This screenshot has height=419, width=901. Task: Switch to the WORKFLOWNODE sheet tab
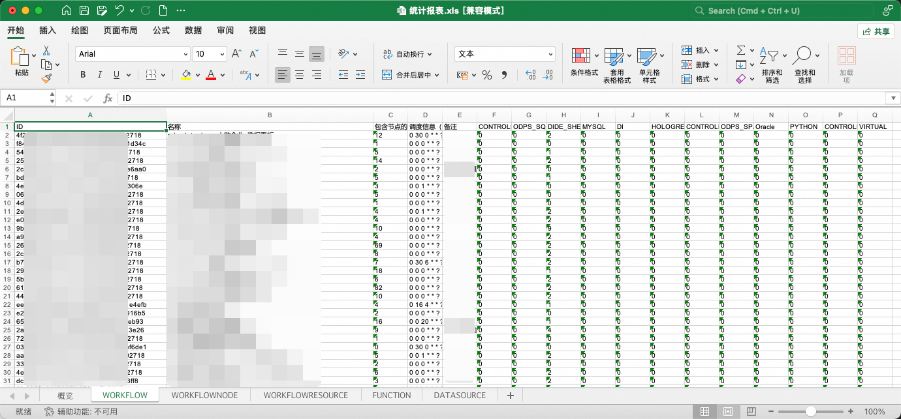pos(204,396)
